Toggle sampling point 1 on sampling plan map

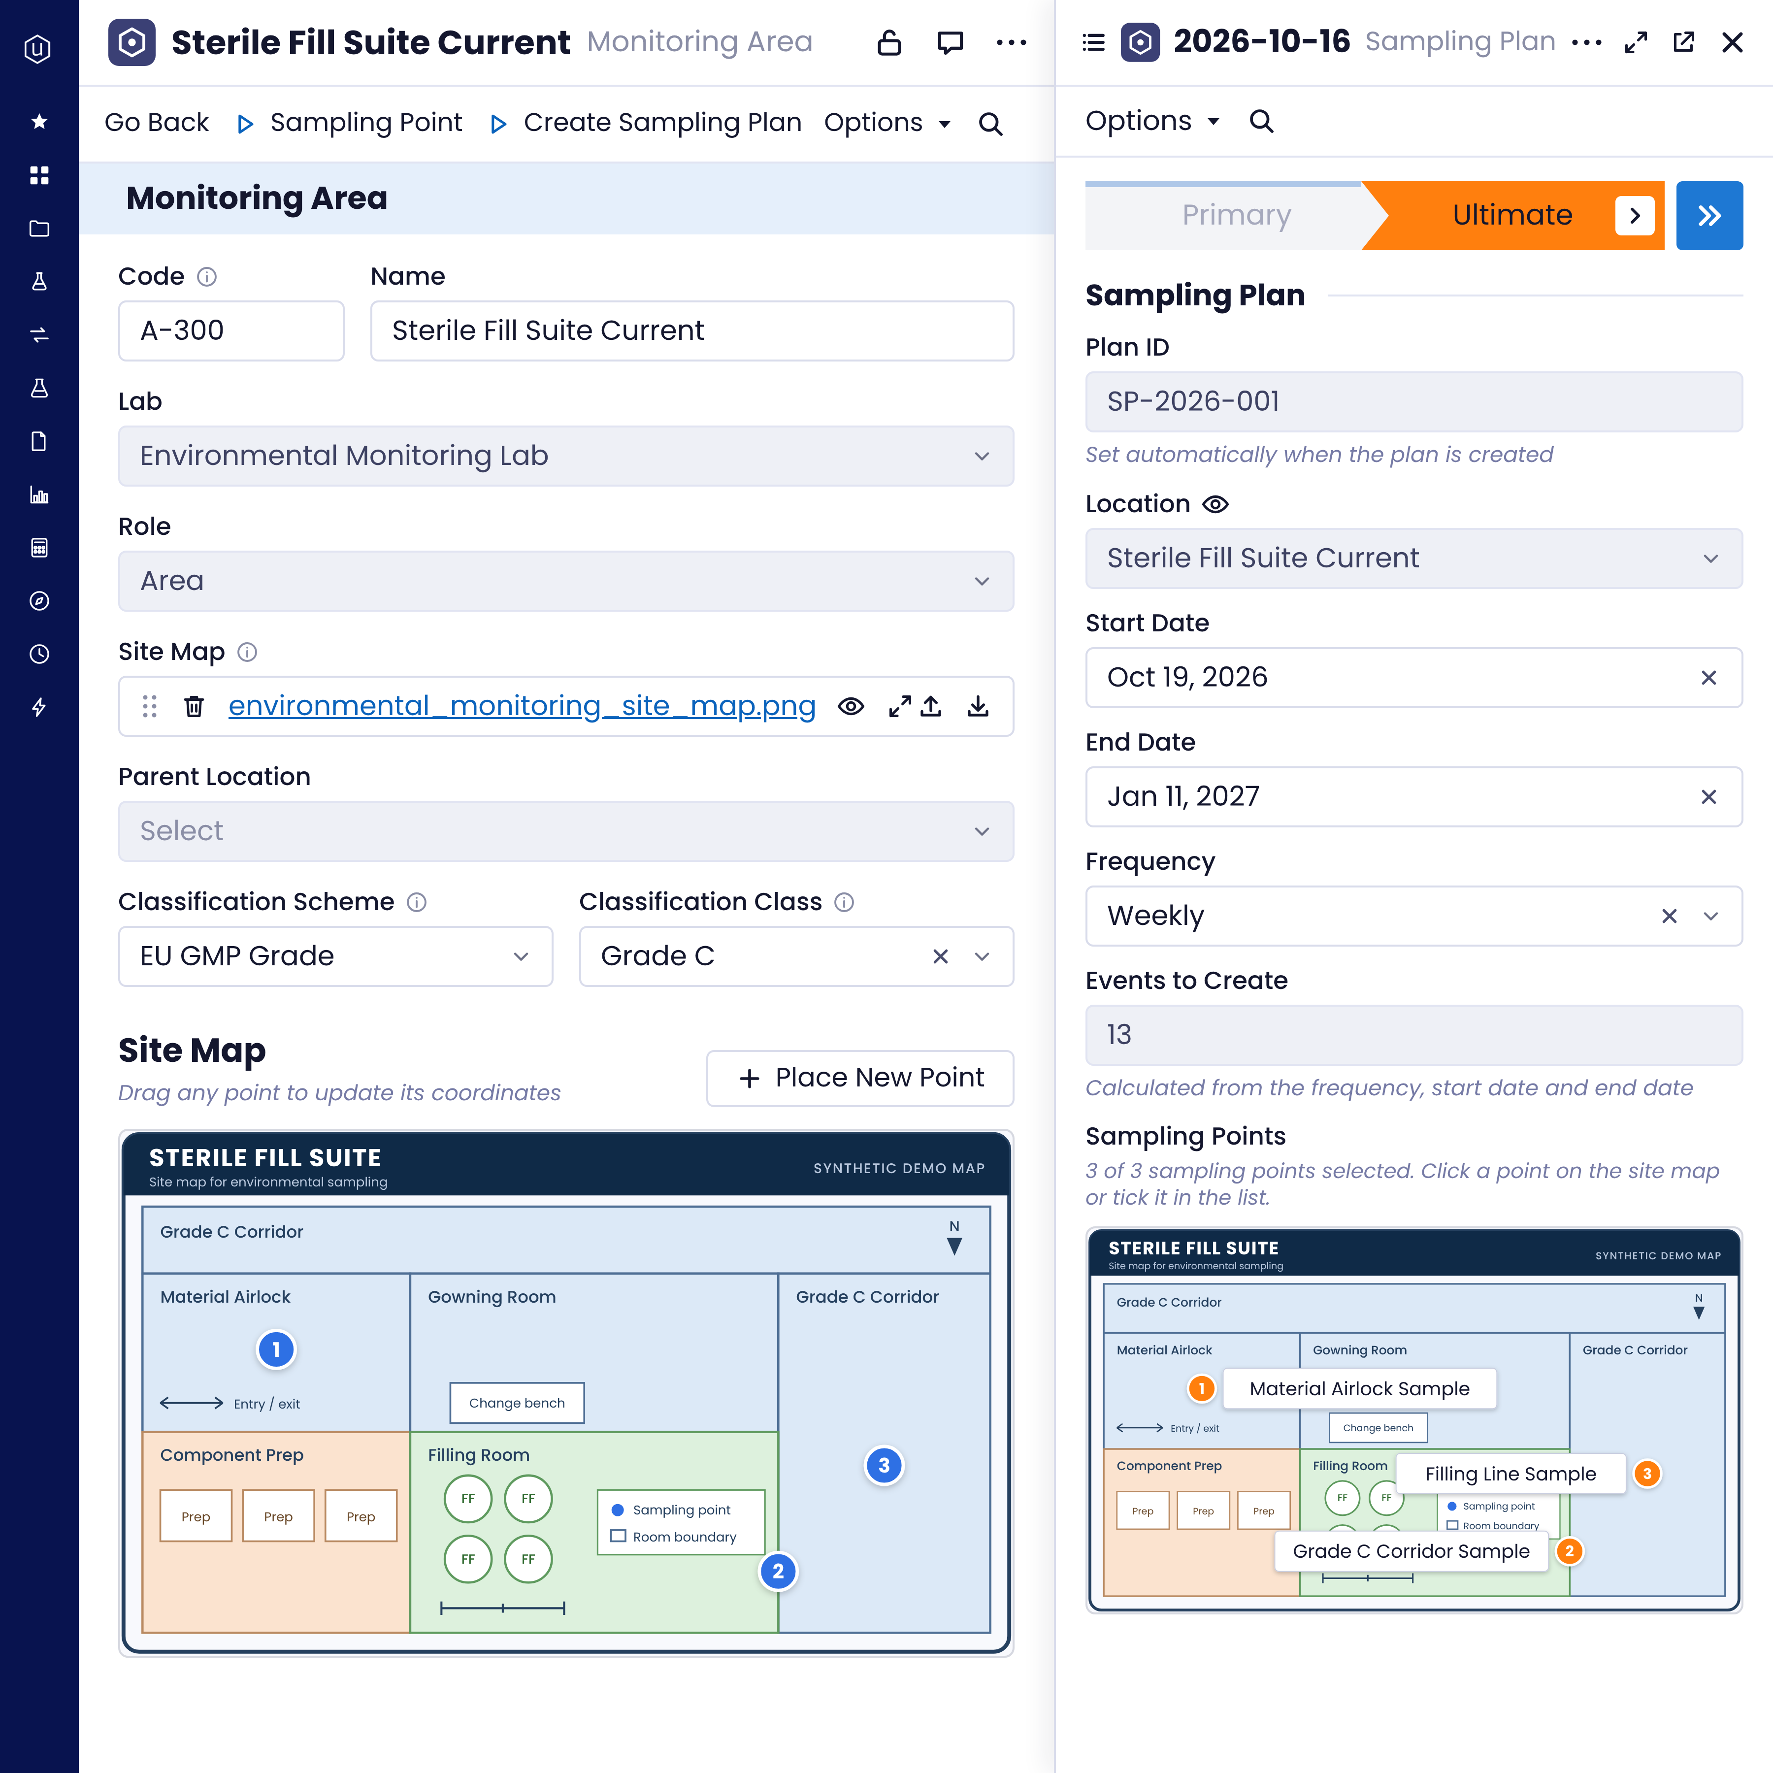coord(1201,1388)
